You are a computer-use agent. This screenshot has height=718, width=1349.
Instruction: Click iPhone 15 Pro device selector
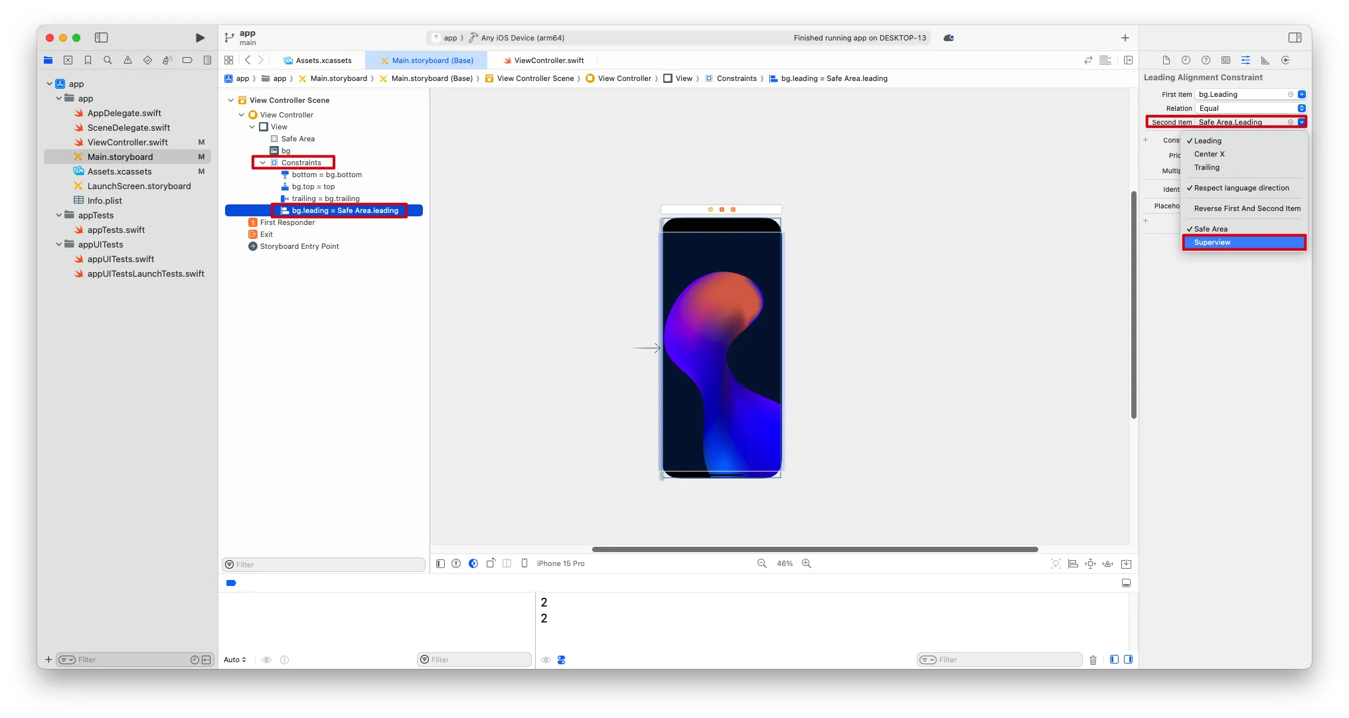coord(560,563)
